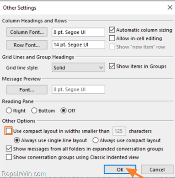Image resolution: width=175 pixels, height=178 pixels.
Task: Toggle Show messages from all folders checkbox
Action: click(9, 149)
